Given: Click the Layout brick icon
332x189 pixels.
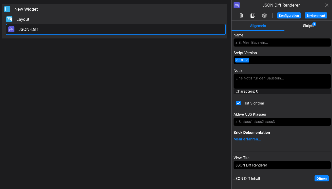Looking at the screenshot, I should click(x=9, y=19).
